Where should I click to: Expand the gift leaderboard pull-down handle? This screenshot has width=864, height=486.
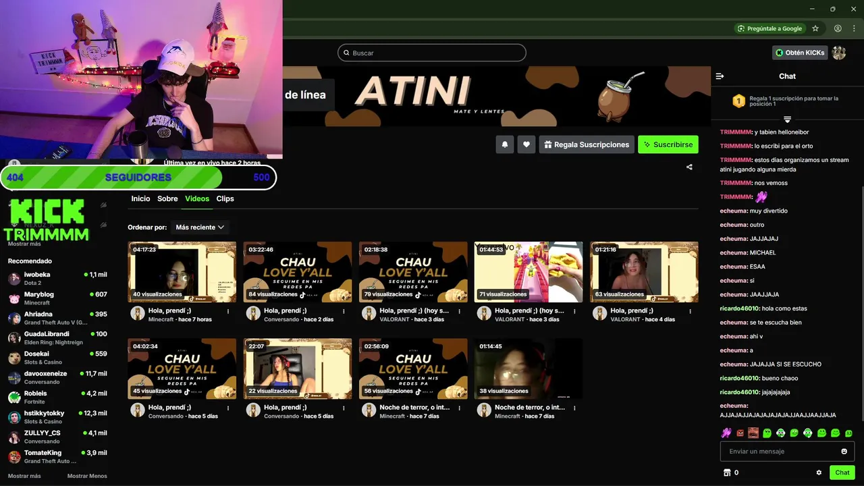[787, 119]
